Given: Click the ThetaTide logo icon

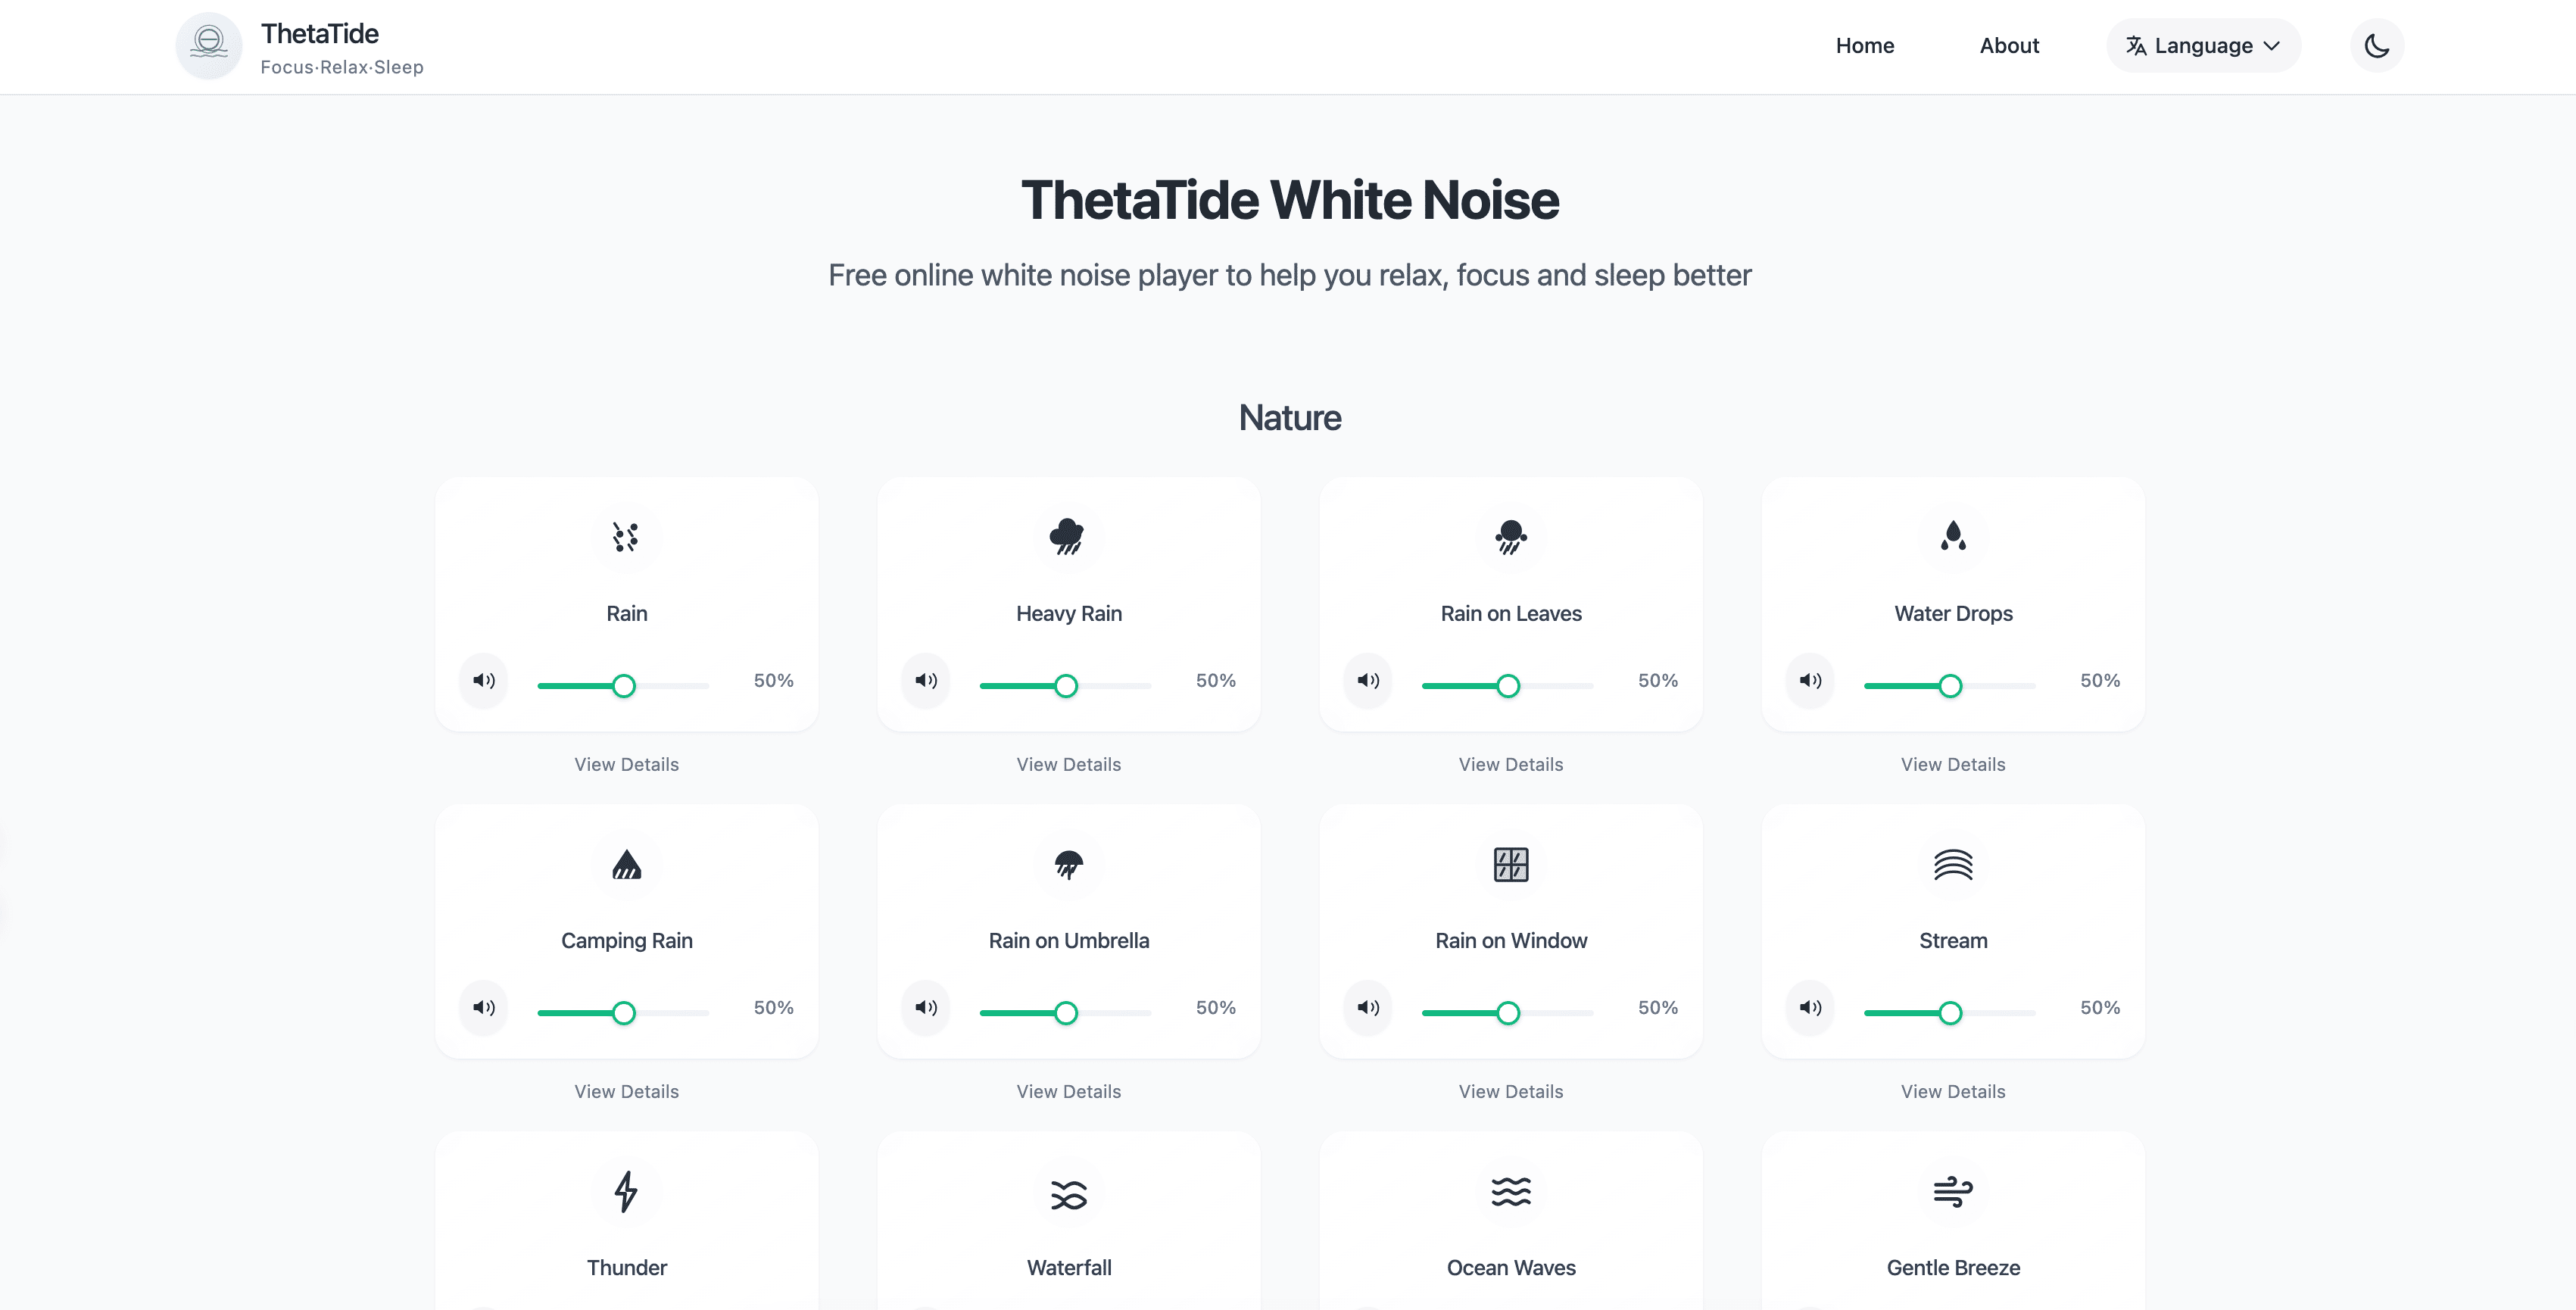Looking at the screenshot, I should click(x=208, y=46).
